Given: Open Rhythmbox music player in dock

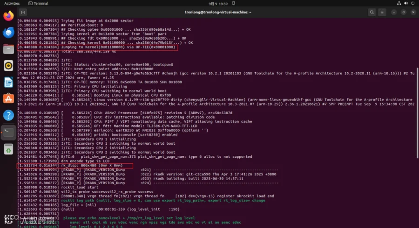Looking at the screenshot, I should click(x=8, y=66).
